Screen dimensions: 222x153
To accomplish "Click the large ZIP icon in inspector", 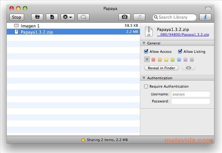I will coord(149,32).
